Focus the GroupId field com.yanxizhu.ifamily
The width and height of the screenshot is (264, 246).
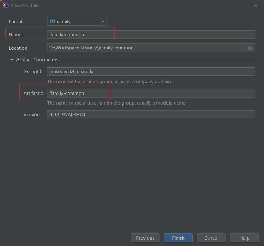151,72
